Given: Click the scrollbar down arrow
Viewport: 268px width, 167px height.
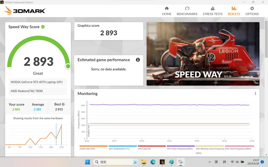Looking at the screenshot, I should 266,155.
